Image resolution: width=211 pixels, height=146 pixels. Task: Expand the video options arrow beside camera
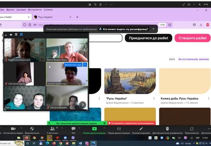(x=21, y=128)
